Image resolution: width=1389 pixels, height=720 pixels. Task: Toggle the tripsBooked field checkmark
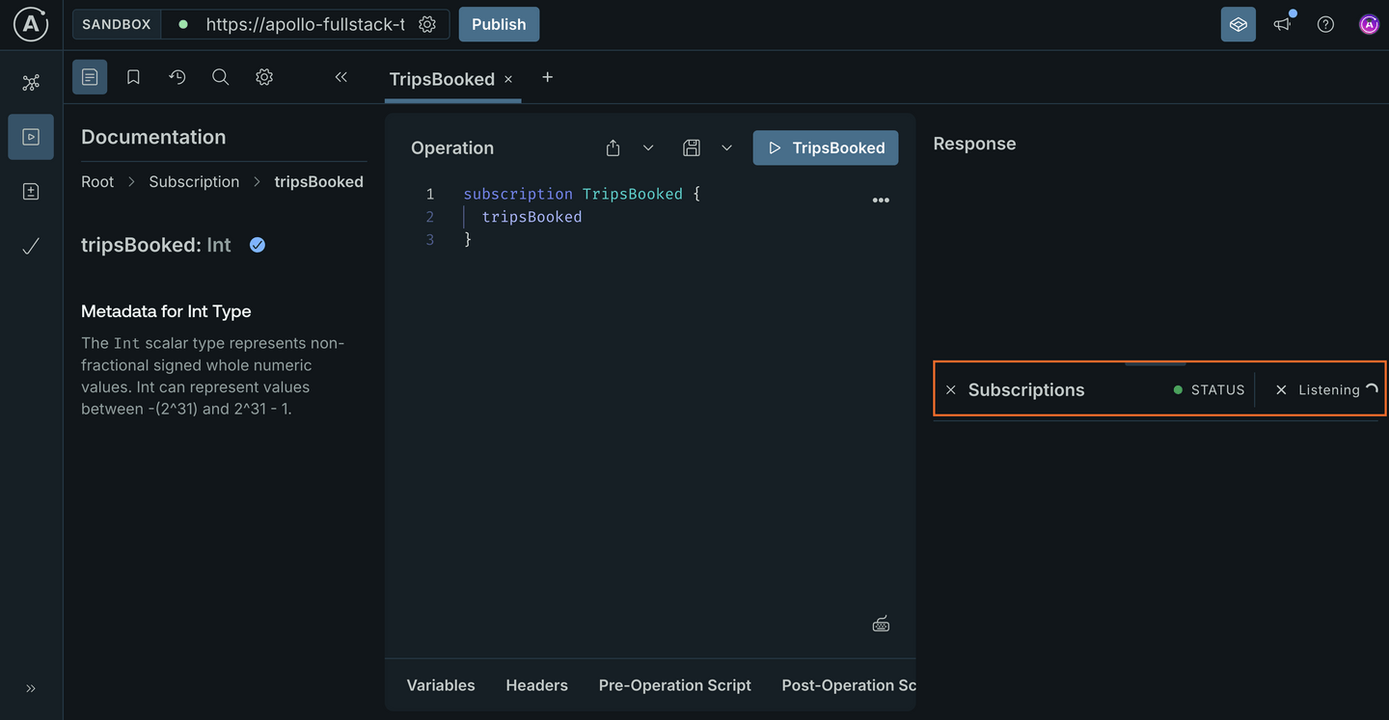coord(258,245)
